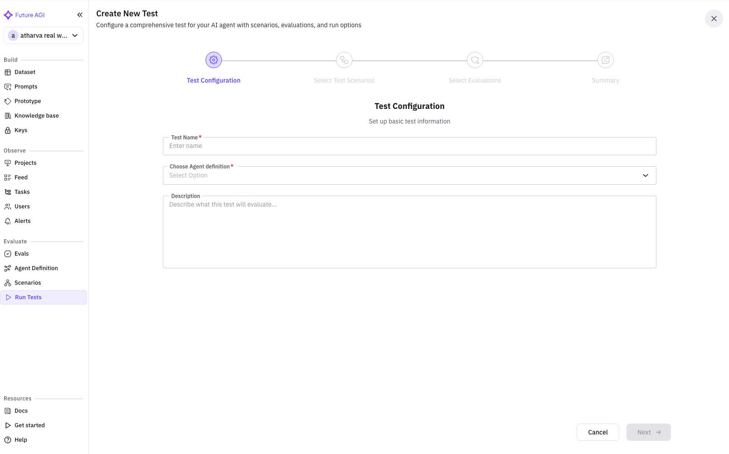This screenshot has height=454, width=729.
Task: Open the Keys management page
Action: click(21, 130)
